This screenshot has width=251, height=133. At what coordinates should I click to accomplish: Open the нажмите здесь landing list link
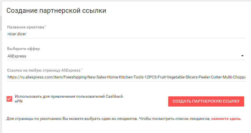tap(226, 119)
